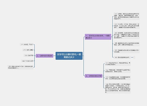Image resolution: width=147 pixels, height=106 pixels.
Task: Select purple node 一、买车可以分期付款吗
Action: [x=98, y=37]
